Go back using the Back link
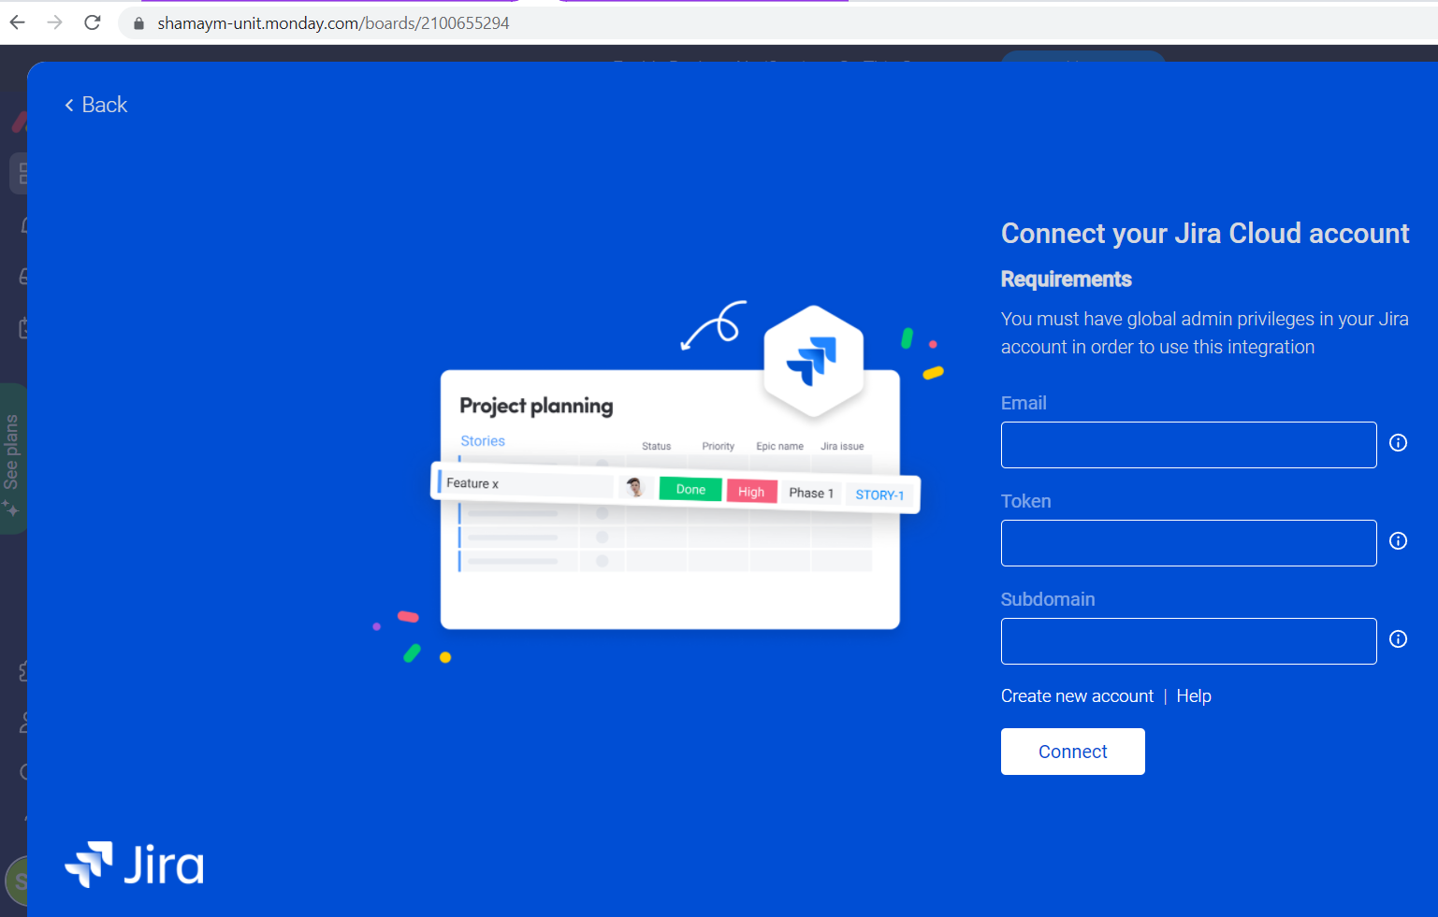This screenshot has width=1438, height=917. 95,105
